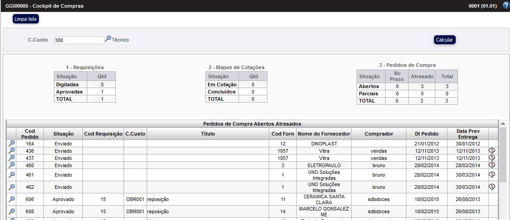The image size is (510, 220).
Task: Open details magnifier for order 164
Action: (x=12, y=144)
